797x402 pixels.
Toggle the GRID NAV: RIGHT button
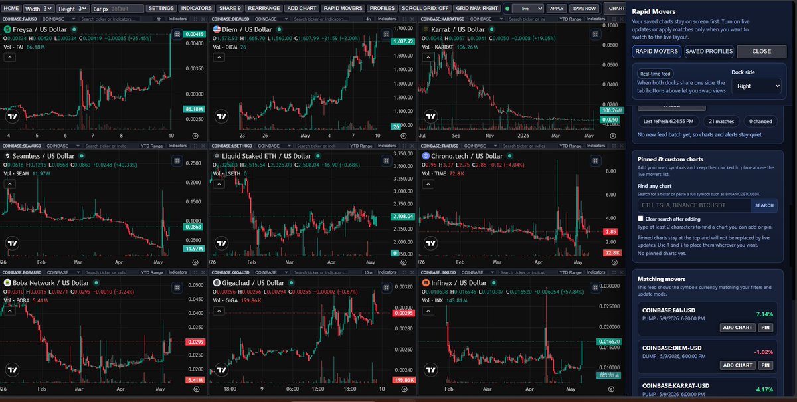[477, 8]
